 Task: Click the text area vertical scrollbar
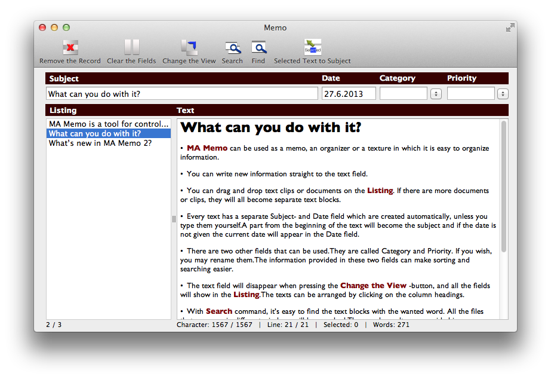504,185
